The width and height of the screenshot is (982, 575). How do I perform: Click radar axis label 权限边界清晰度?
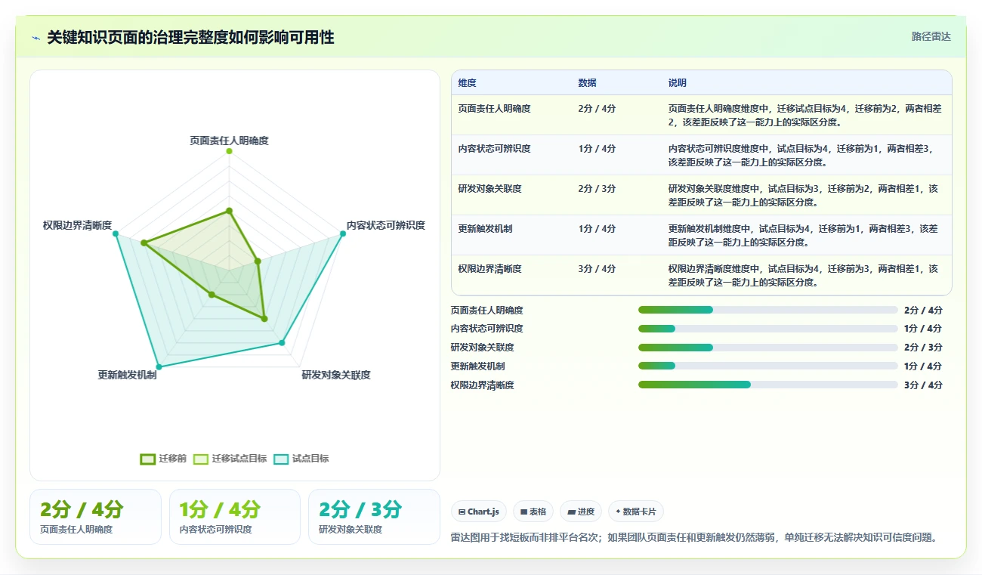[x=77, y=225]
